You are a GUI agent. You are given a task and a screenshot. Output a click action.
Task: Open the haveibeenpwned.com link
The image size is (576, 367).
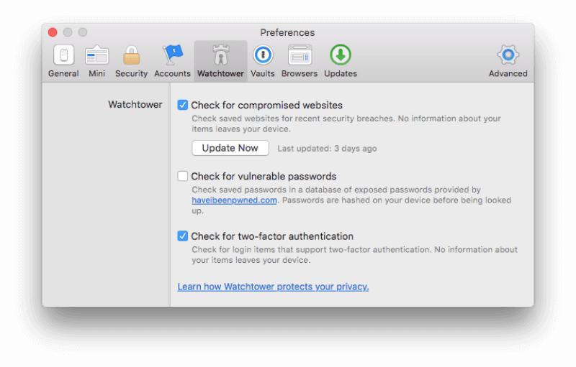234,200
